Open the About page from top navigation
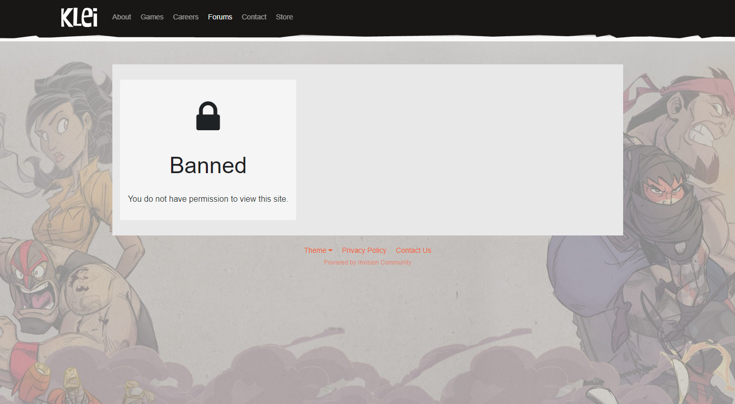The width and height of the screenshot is (735, 404). coord(122,17)
